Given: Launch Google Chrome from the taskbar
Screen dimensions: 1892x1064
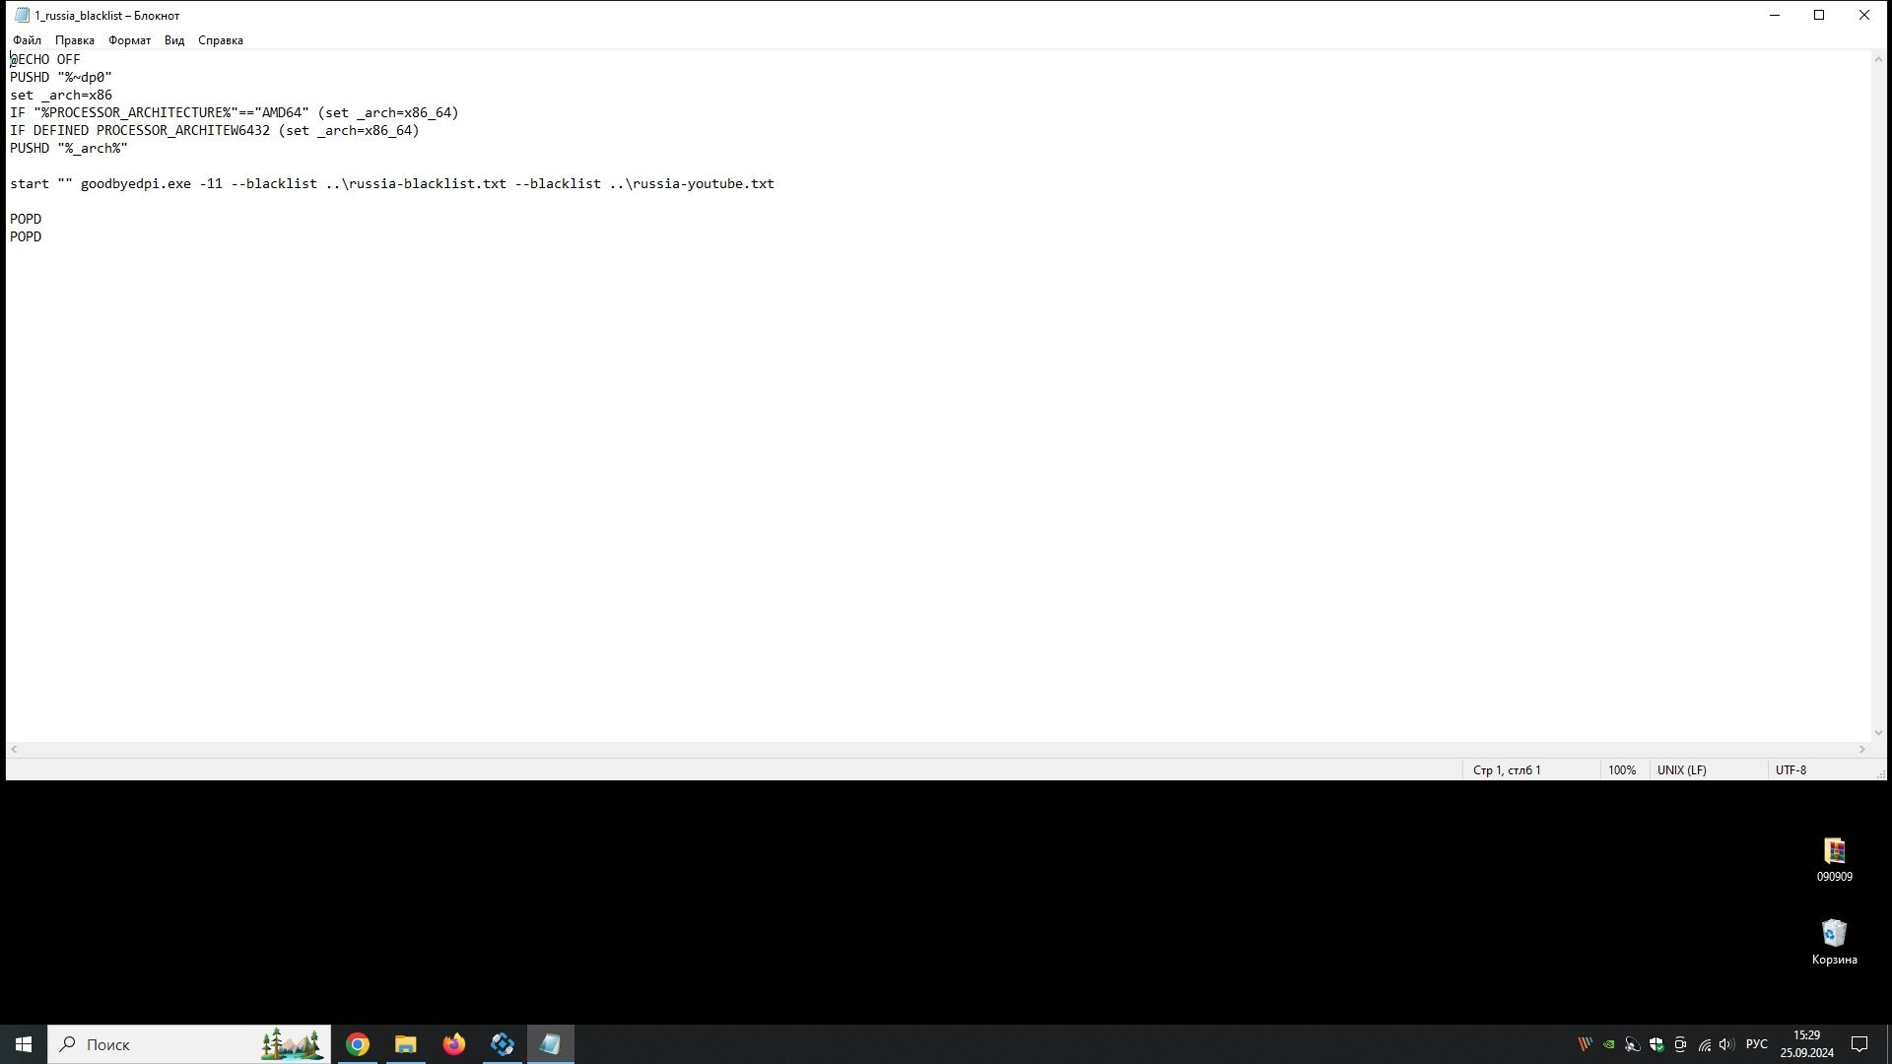Looking at the screenshot, I should coord(358,1044).
